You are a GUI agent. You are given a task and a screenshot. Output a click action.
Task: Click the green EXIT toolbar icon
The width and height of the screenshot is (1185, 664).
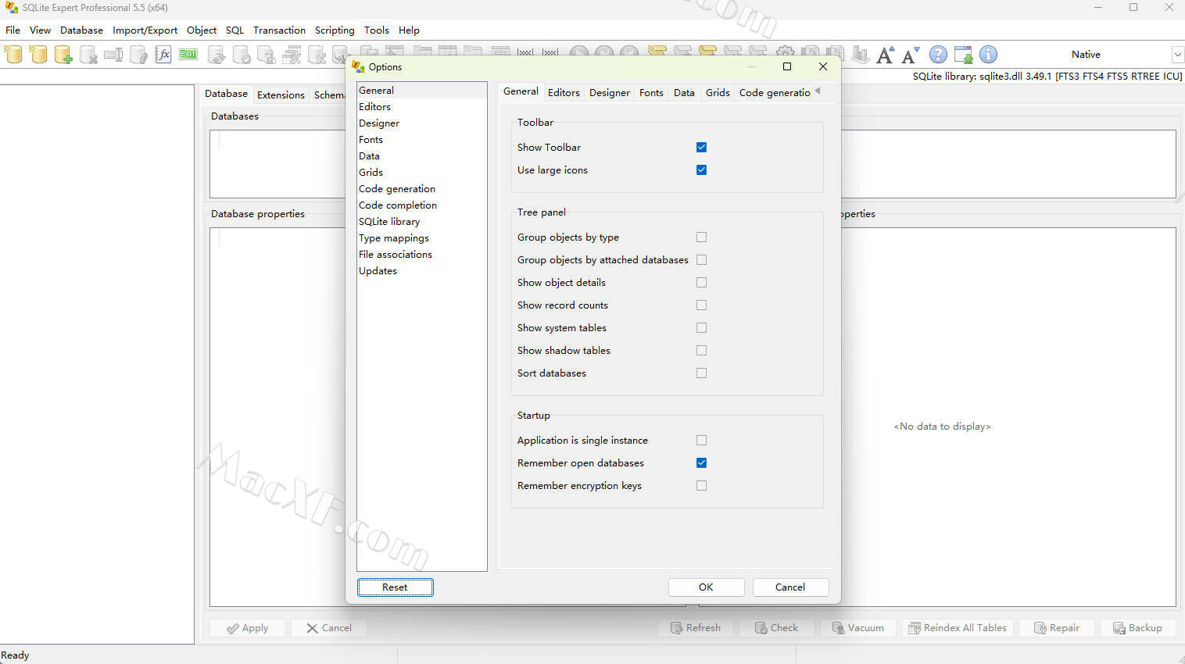(x=188, y=55)
